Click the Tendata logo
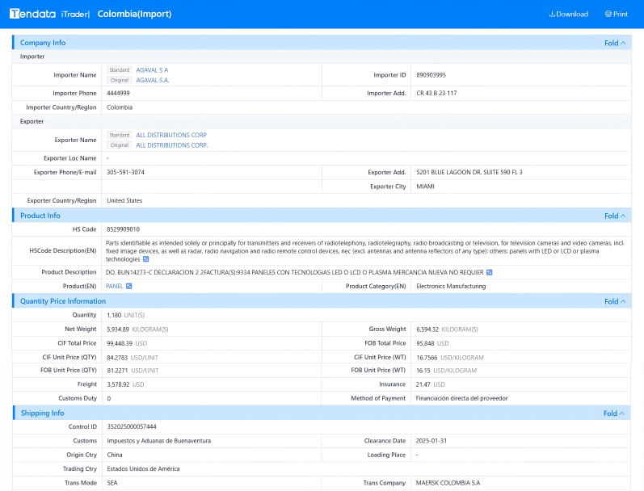 tap(32, 14)
